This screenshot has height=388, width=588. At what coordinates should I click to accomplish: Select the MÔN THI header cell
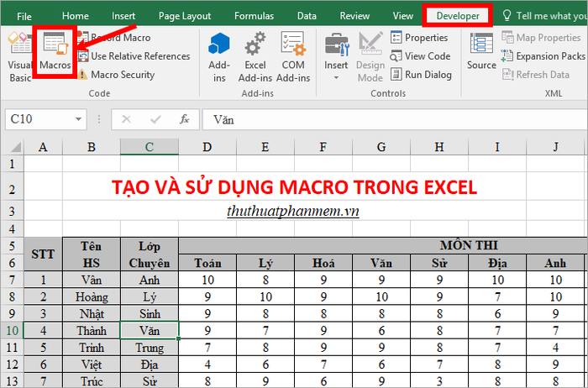(x=383, y=245)
